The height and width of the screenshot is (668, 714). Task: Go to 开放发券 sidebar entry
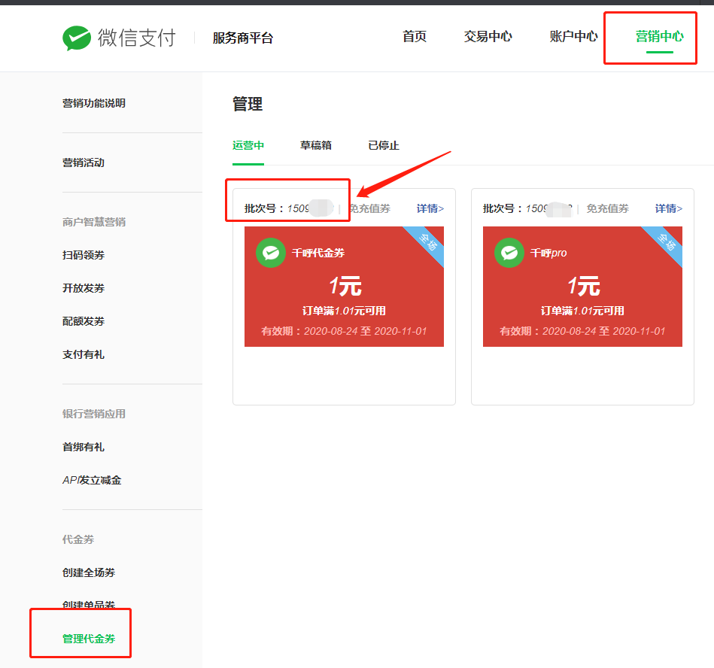(x=84, y=288)
